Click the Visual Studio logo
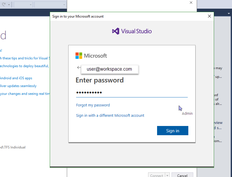 pos(132,31)
